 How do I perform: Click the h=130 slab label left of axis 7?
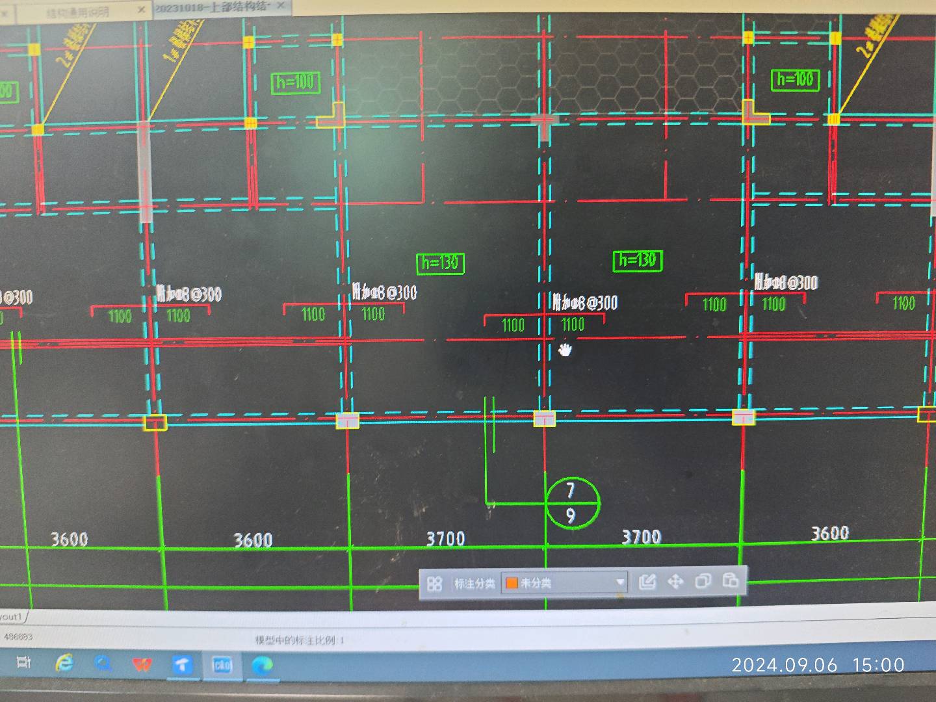(x=440, y=263)
